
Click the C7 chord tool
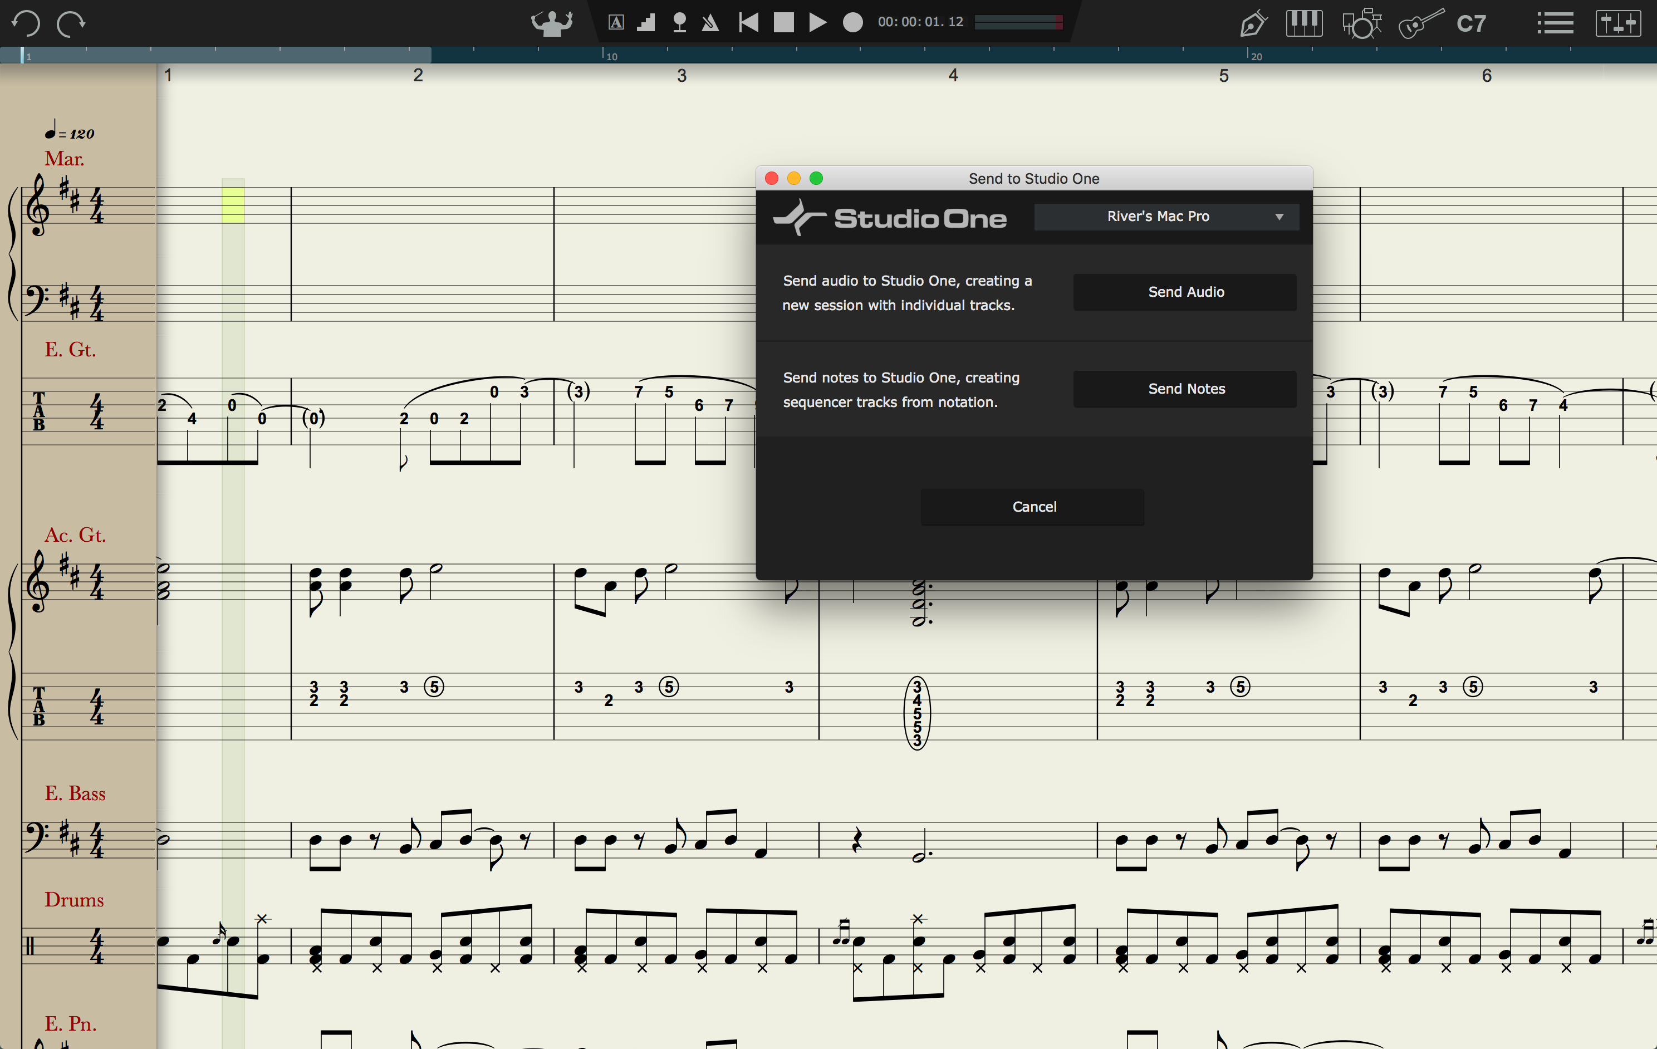coord(1471,24)
